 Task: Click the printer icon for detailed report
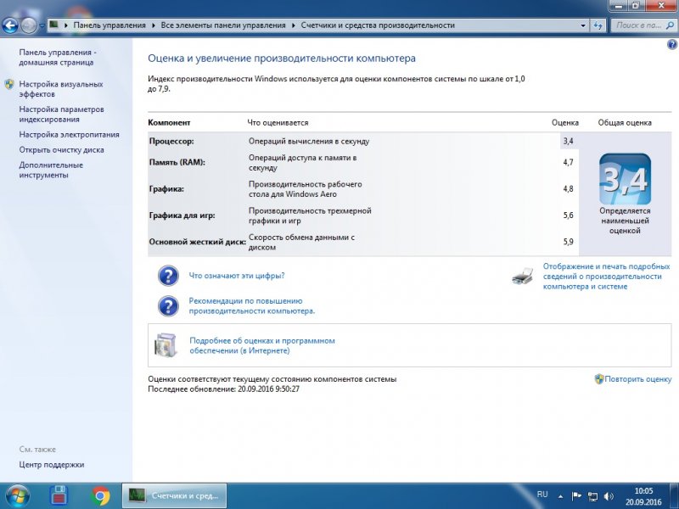524,276
